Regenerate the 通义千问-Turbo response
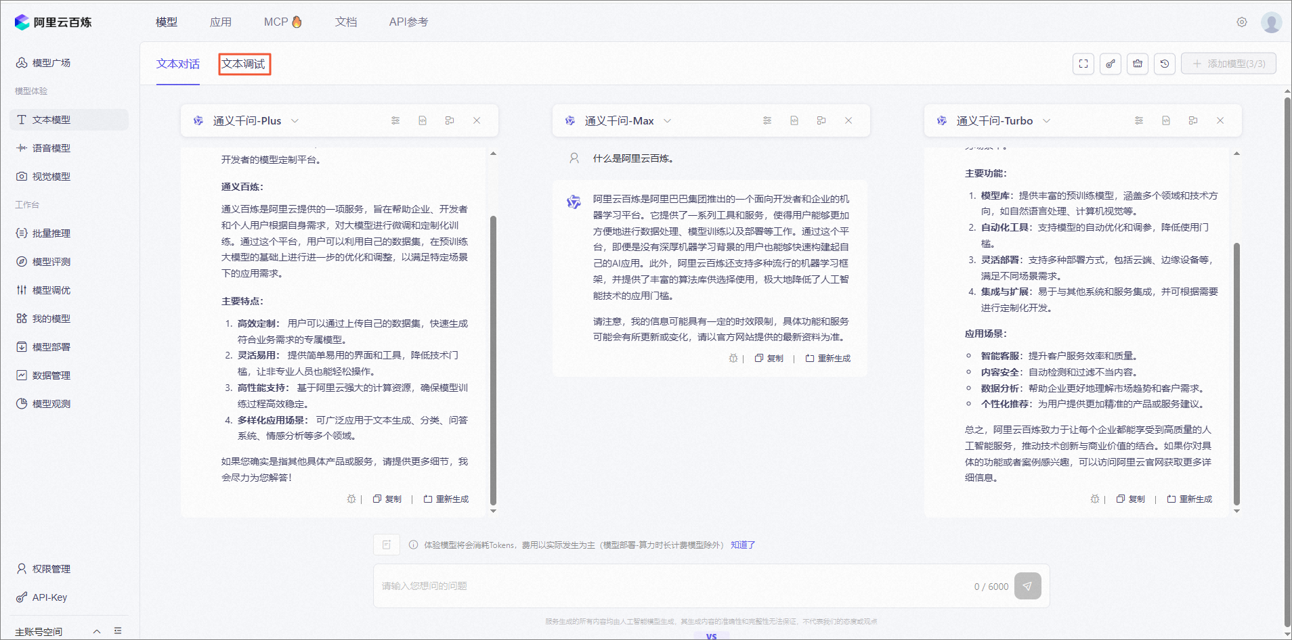 [1190, 499]
